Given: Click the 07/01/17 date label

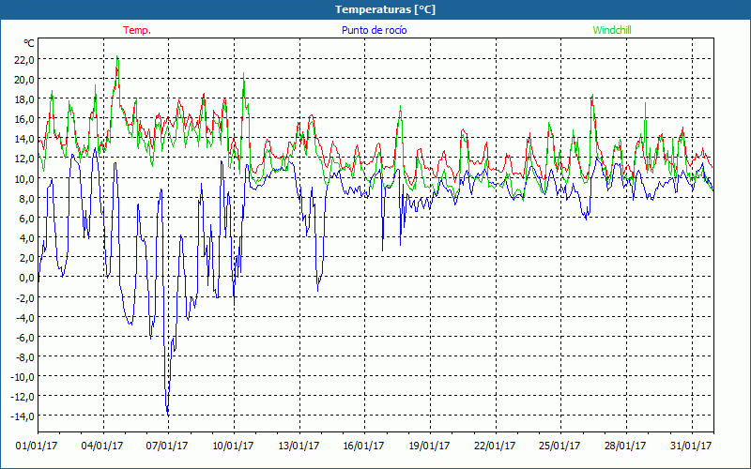Looking at the screenshot, I should coord(167,446).
